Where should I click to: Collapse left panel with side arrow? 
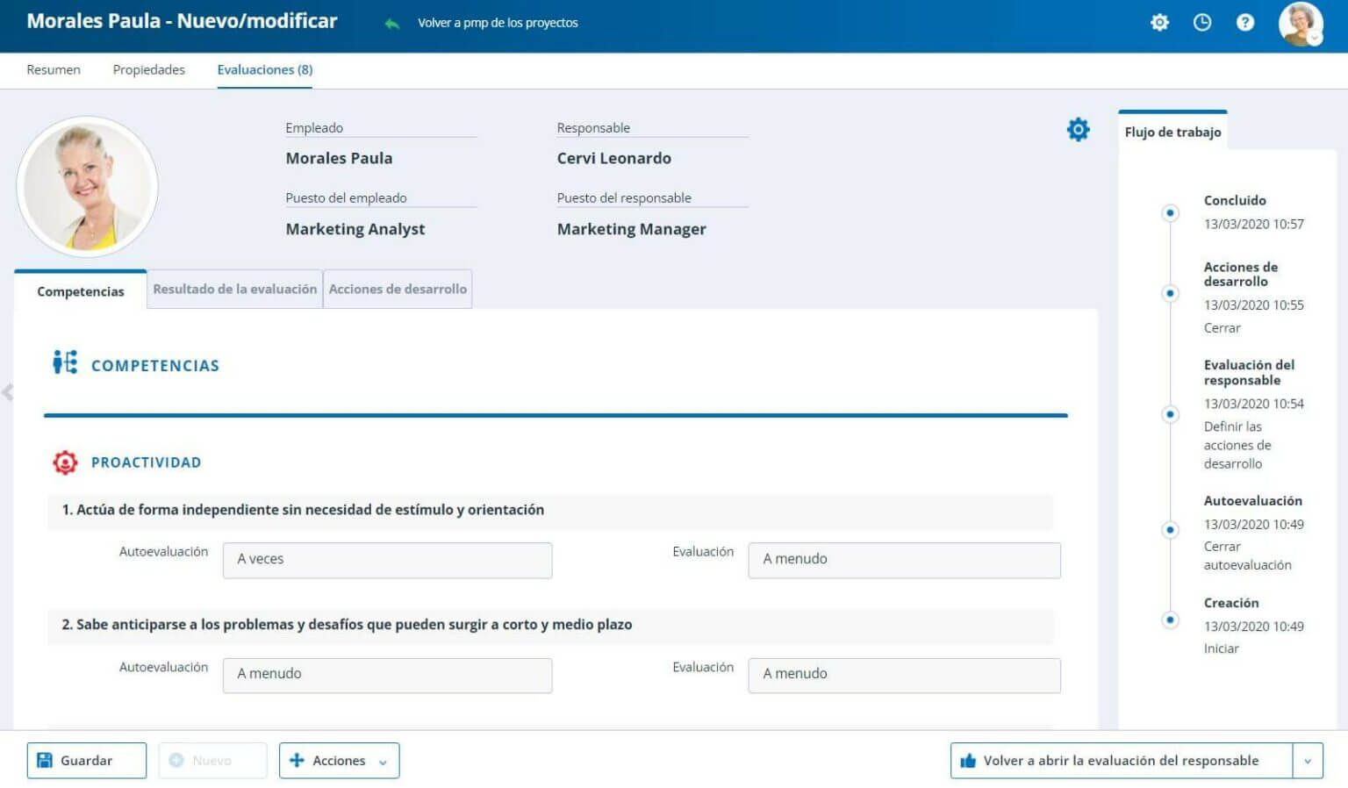pyautogui.click(x=8, y=392)
